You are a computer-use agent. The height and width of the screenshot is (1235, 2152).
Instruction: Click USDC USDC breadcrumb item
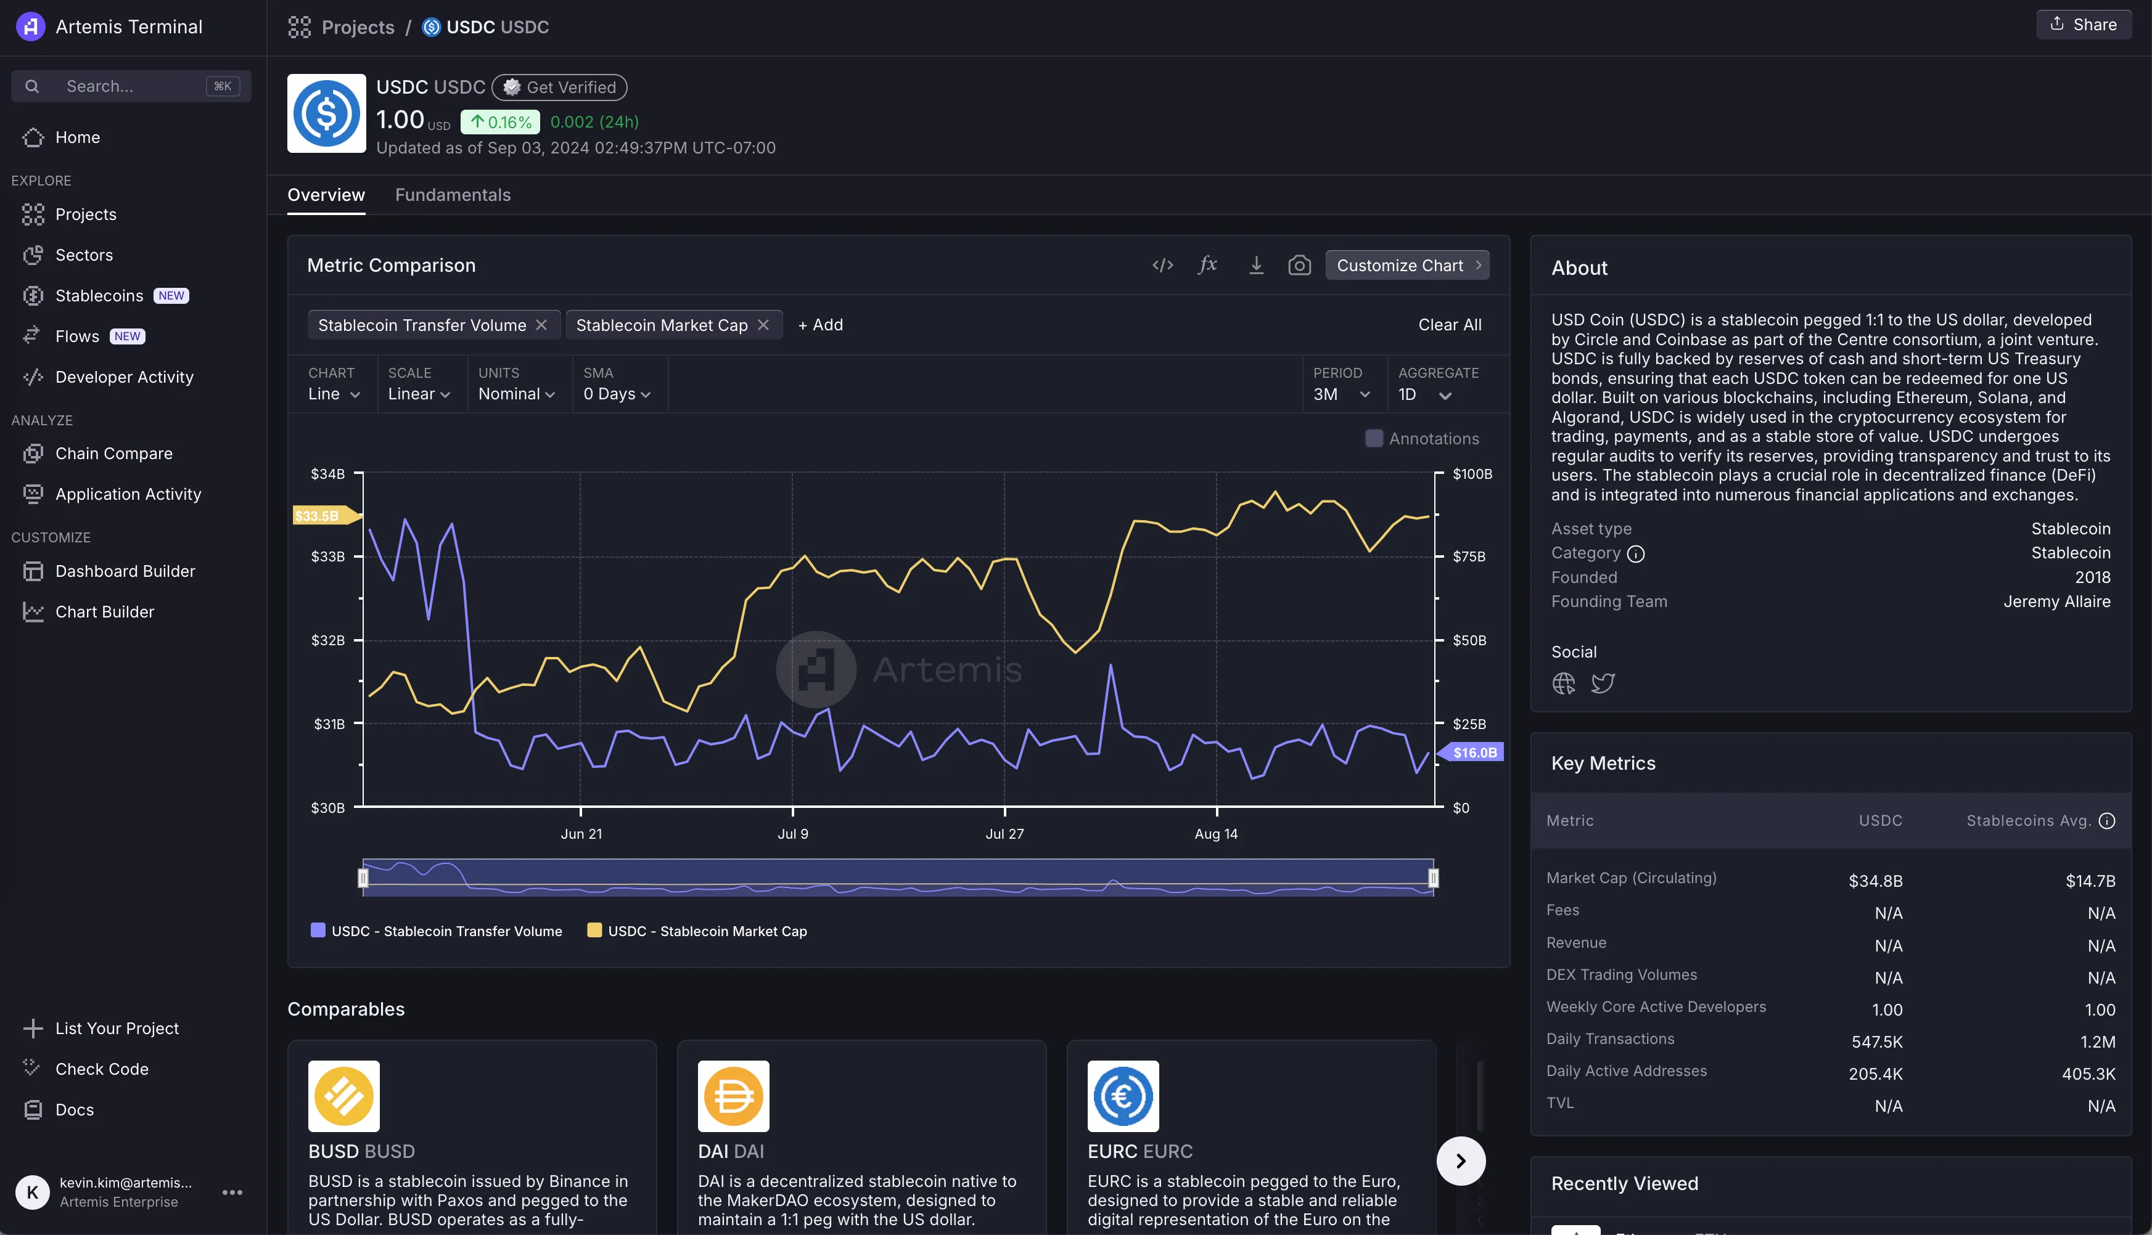coord(487,27)
